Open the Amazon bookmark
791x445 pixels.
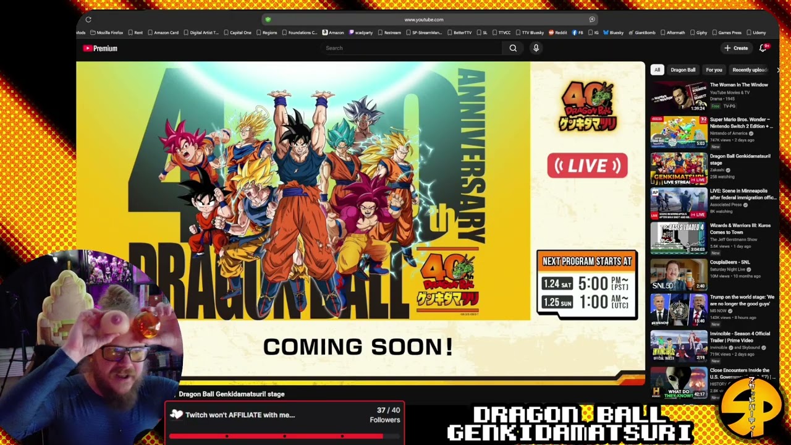point(333,33)
